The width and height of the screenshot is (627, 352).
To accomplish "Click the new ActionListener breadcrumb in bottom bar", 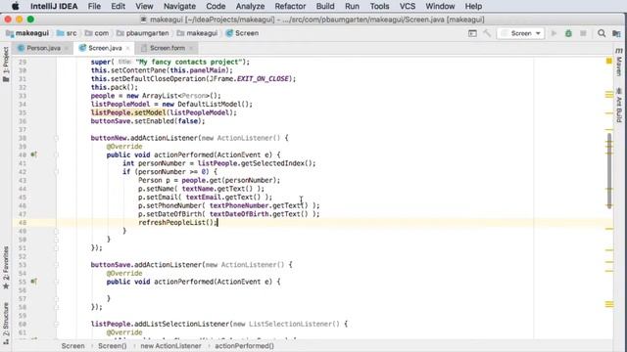I will point(170,346).
